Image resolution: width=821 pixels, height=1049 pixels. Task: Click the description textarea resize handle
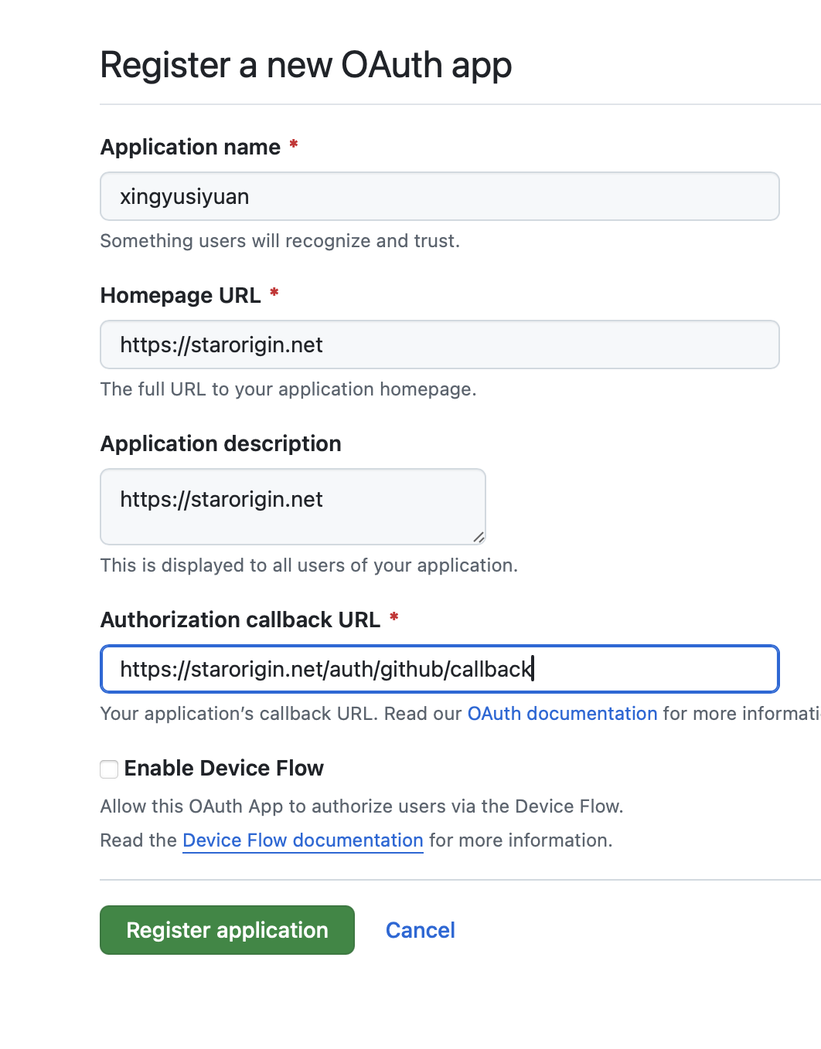pos(479,538)
